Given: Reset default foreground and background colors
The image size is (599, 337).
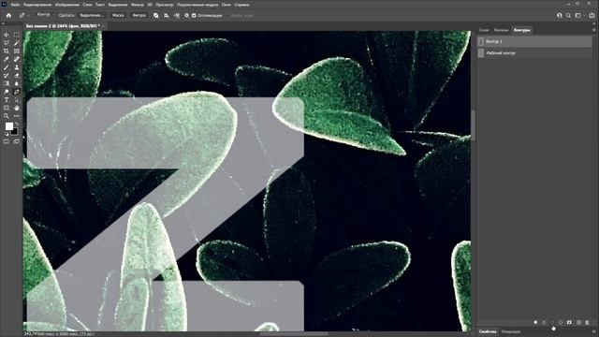Looking at the screenshot, I should tap(7, 134).
